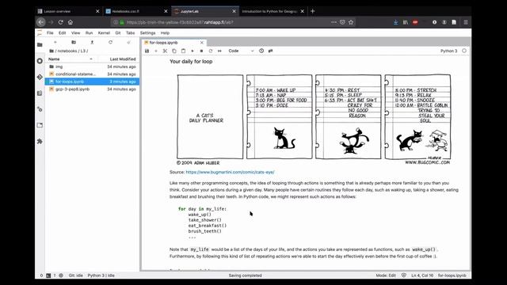Click the folder icon in breadcrumb path
The height and width of the screenshot is (285, 507).
click(51, 51)
